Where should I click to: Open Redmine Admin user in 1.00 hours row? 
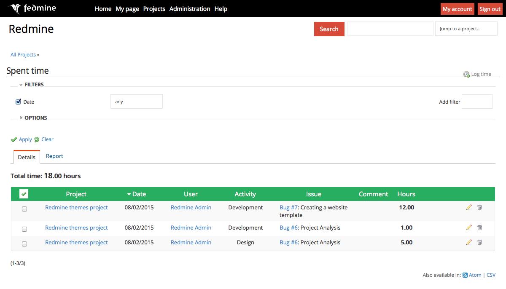click(191, 227)
